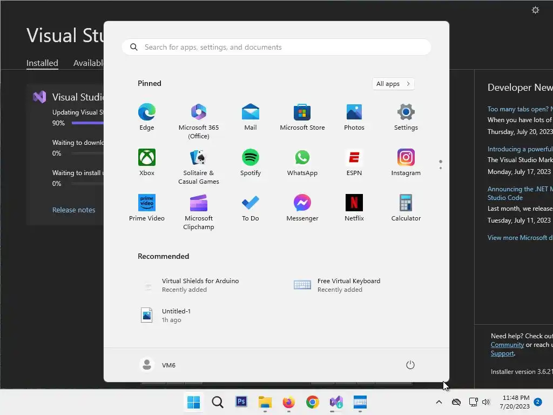
Task: Click the volume speaker tray icon
Action: click(x=486, y=402)
